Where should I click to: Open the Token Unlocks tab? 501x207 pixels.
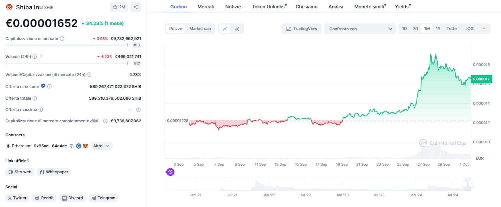[268, 7]
